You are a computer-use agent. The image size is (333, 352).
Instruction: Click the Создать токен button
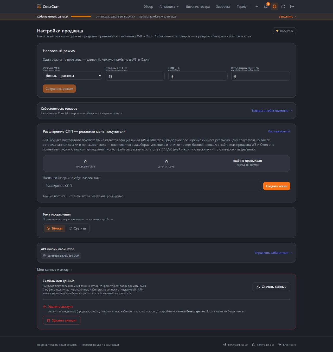277,186
